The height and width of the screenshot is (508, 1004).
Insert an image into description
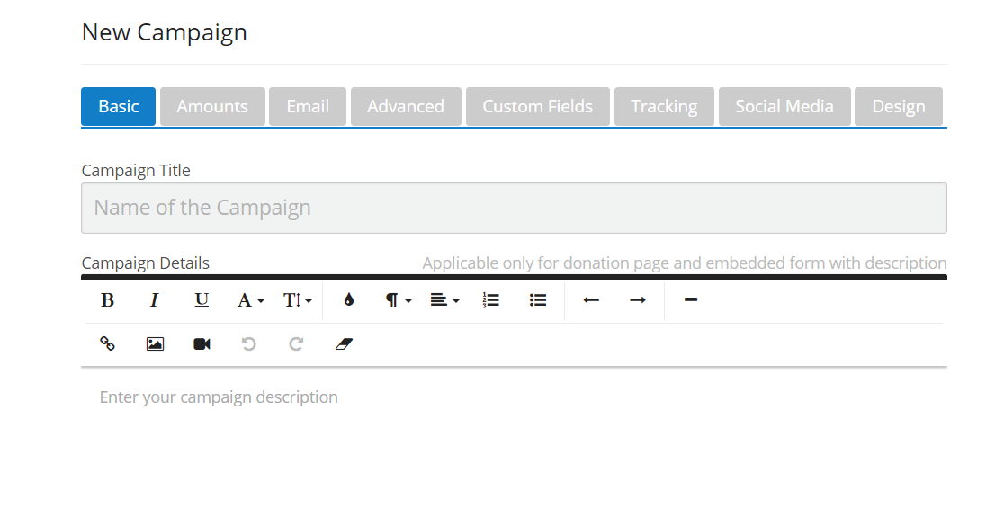coord(155,343)
